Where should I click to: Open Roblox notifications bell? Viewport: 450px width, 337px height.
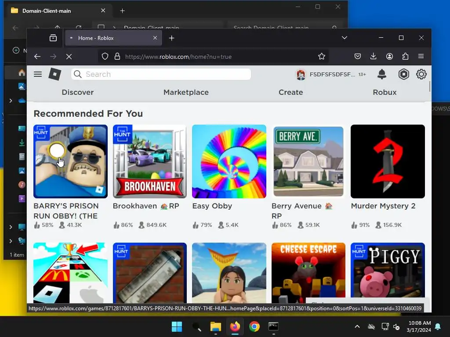coord(382,74)
